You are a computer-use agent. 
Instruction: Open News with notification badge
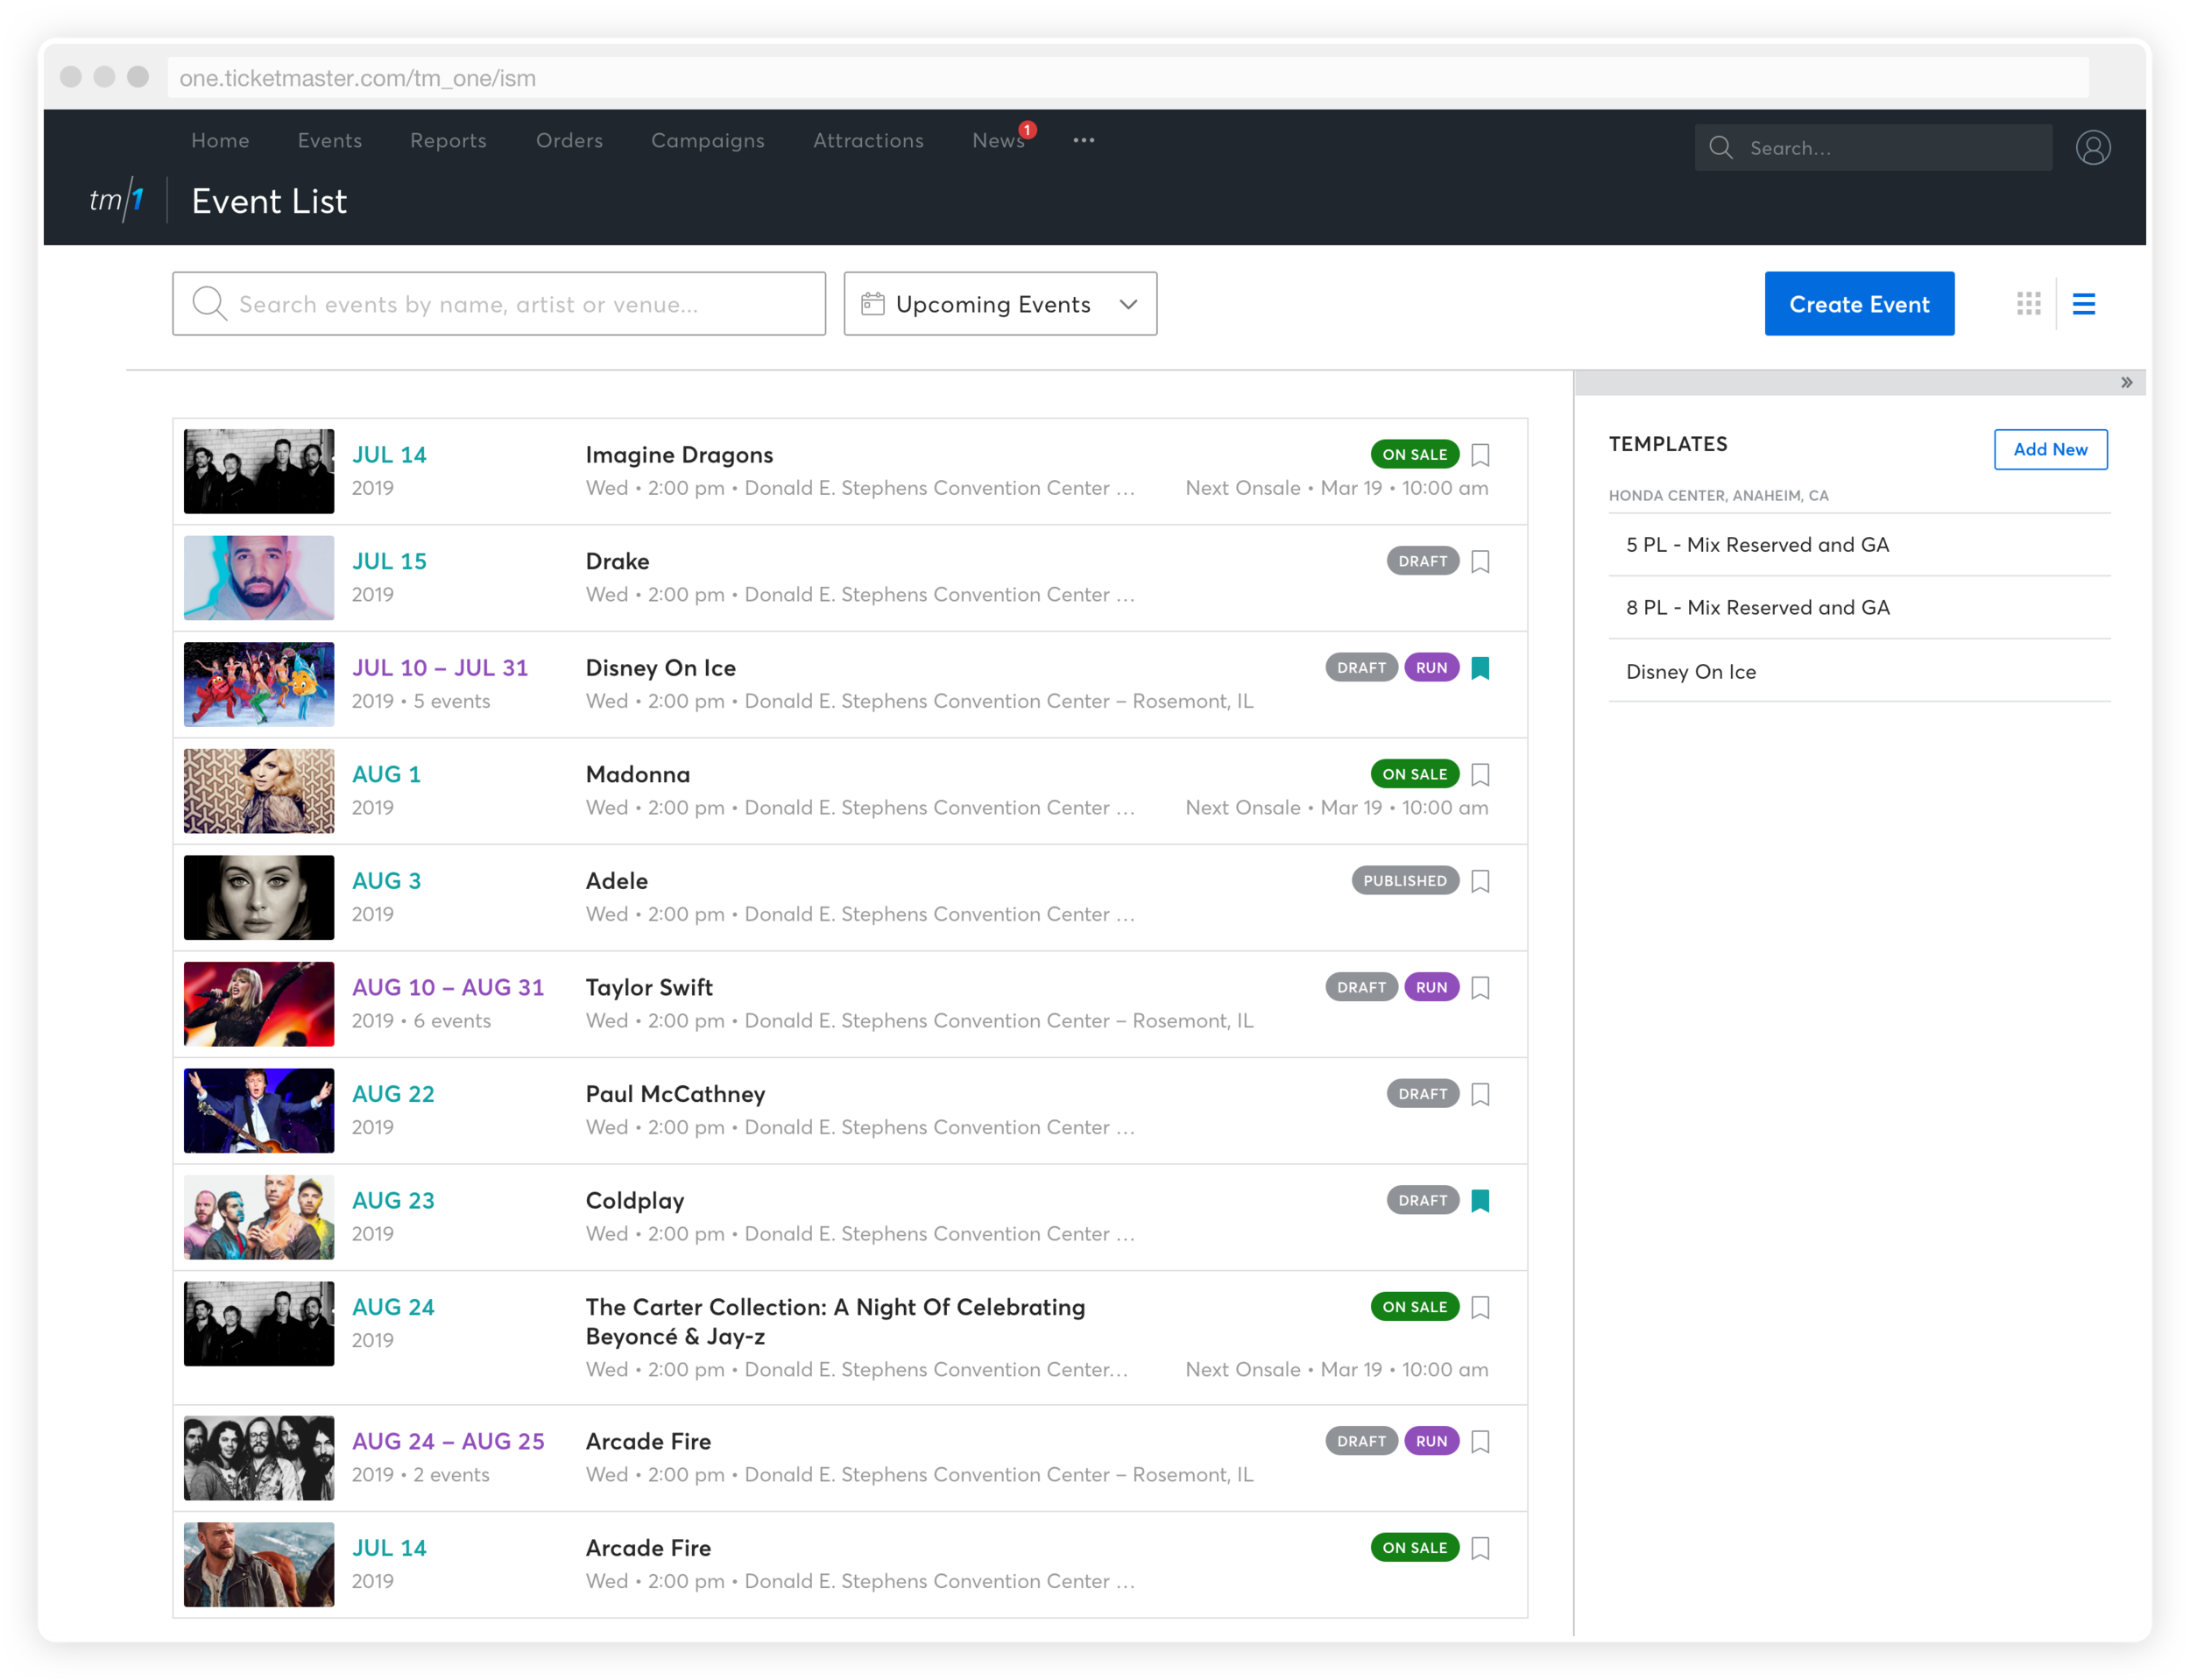(x=998, y=140)
